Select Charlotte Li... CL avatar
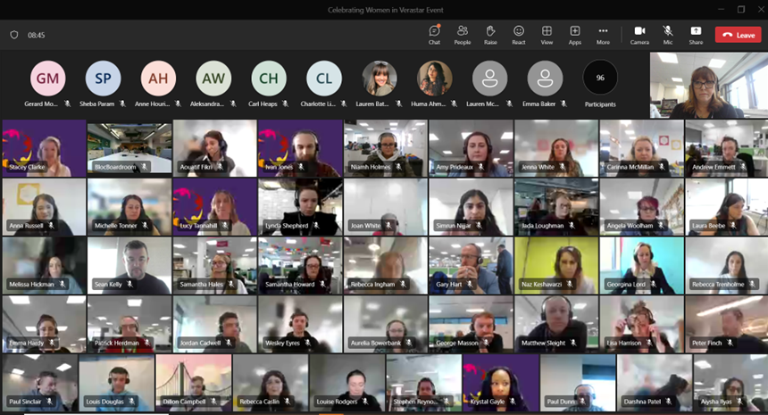The image size is (768, 415). coord(324,79)
